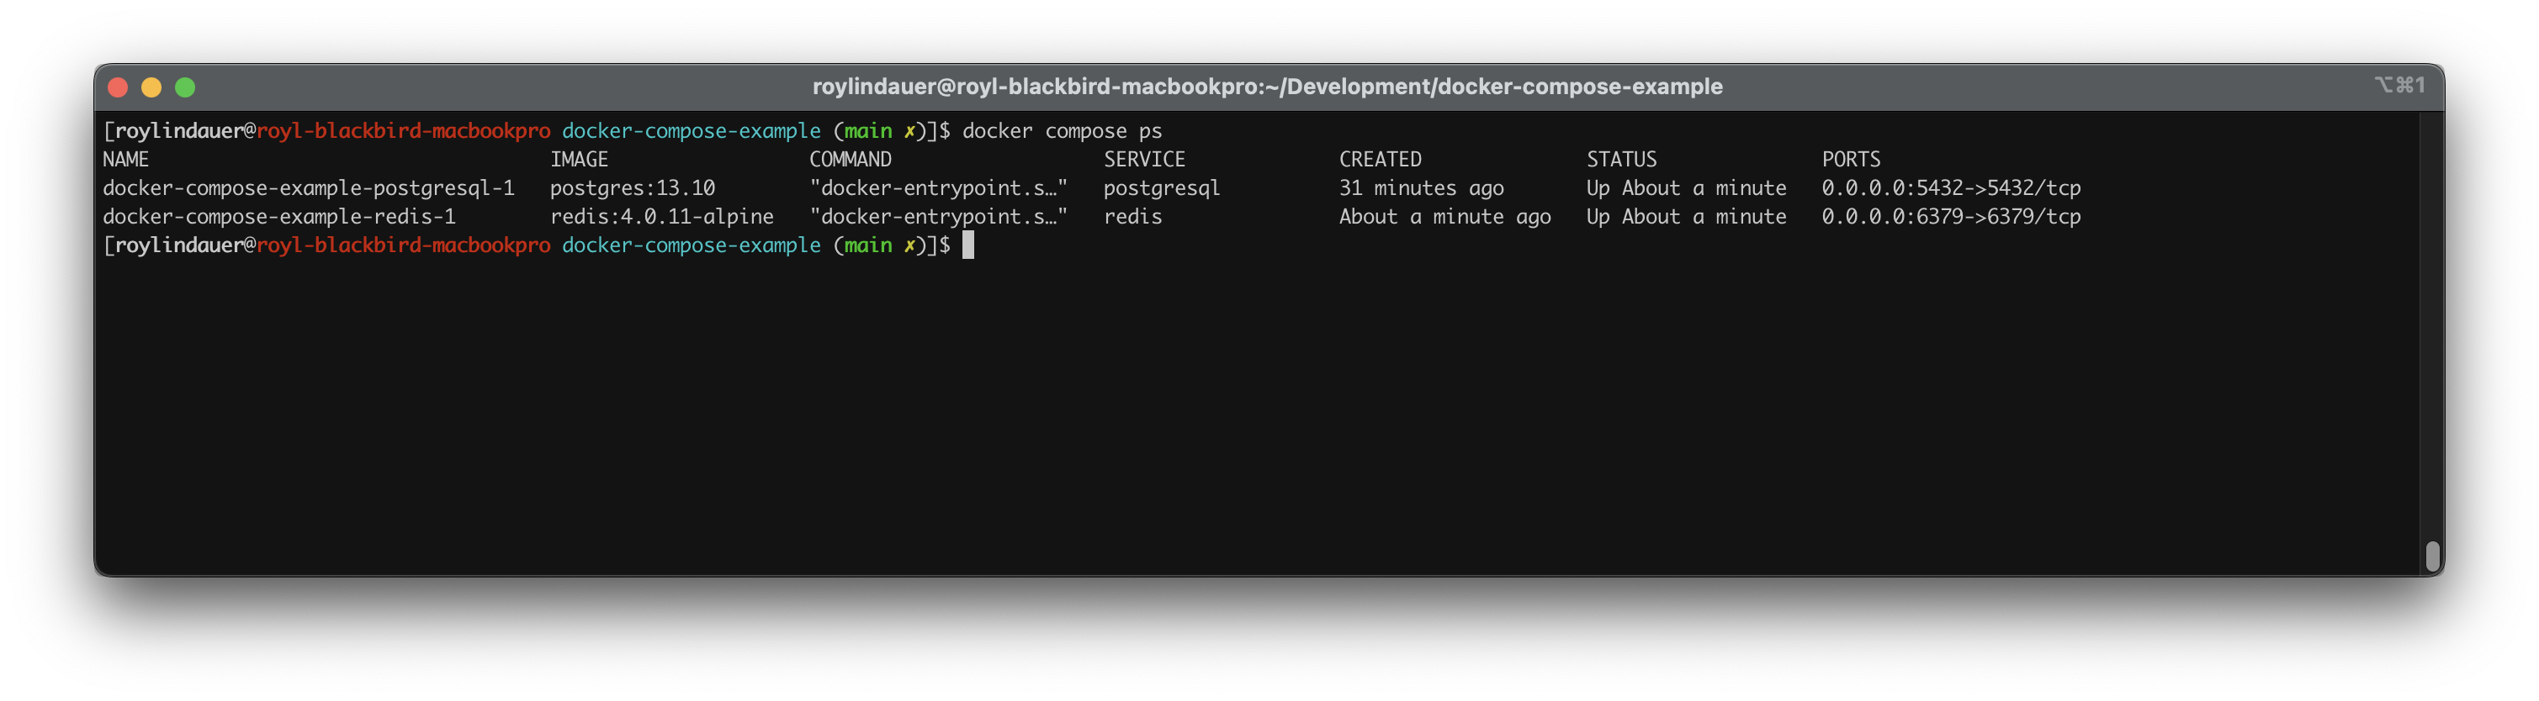Viewport: 2539px width, 701px height.
Task: Click the 0.0.0.0:5432->5432/tcp port mapping
Action: point(1952,188)
